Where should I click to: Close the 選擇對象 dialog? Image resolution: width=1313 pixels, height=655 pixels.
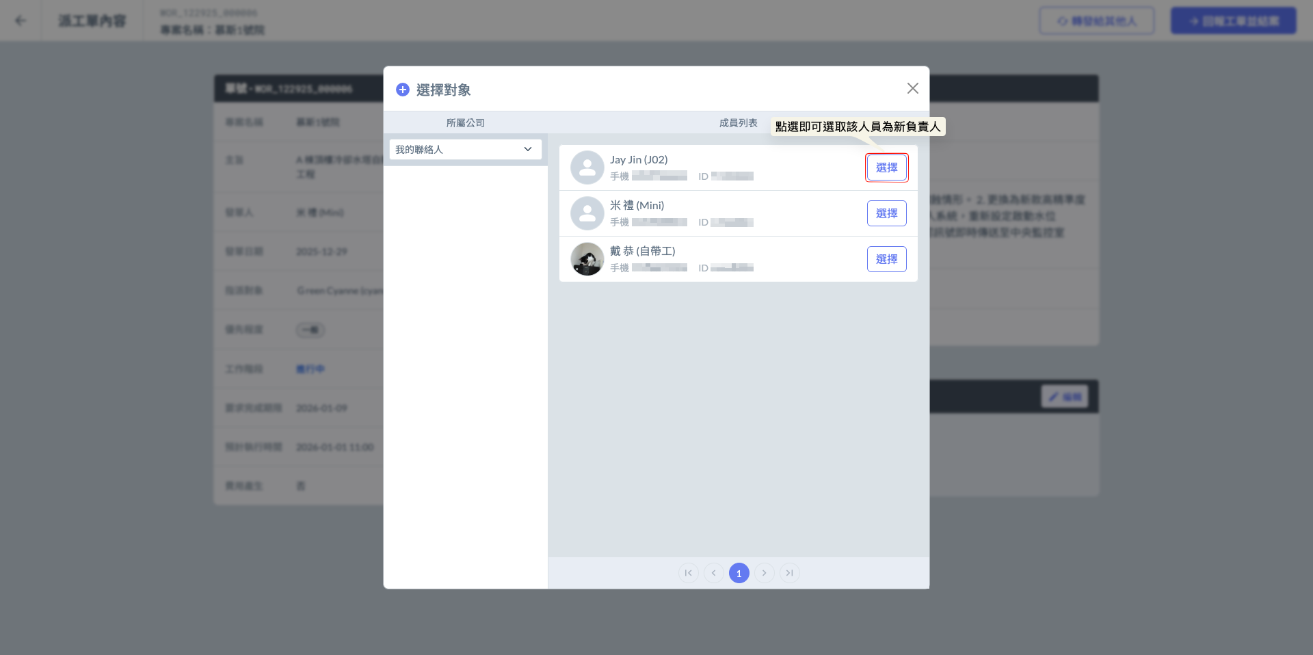pyautogui.click(x=912, y=88)
